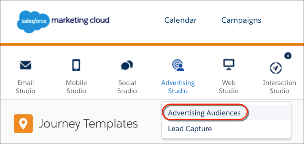Open the Web Studio menu label
The height and width of the screenshot is (144, 304).
tap(229, 87)
